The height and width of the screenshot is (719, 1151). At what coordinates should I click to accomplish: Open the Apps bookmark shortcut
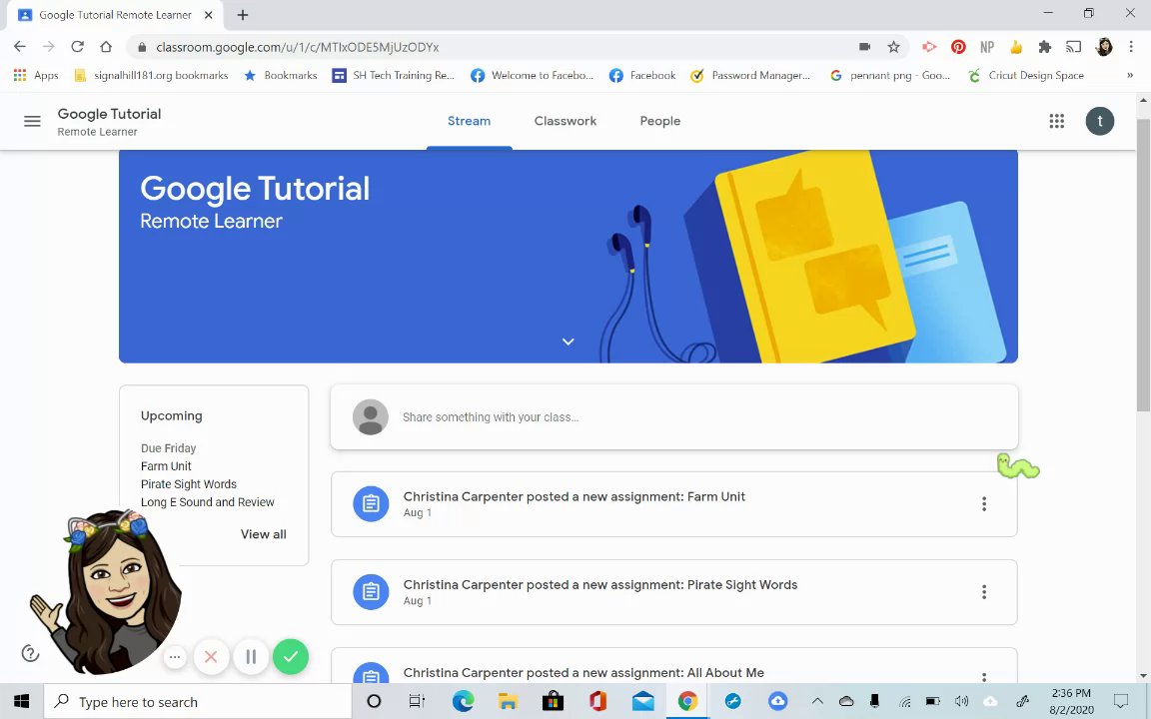pos(35,75)
